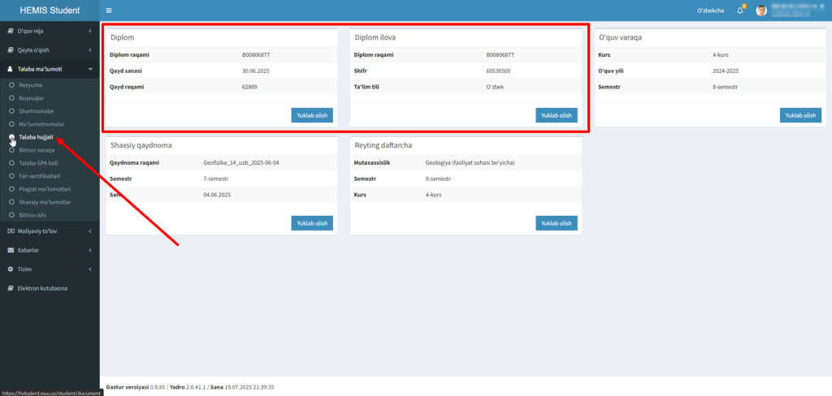
Task: Click the Tizim gear icon
Action: (11, 269)
